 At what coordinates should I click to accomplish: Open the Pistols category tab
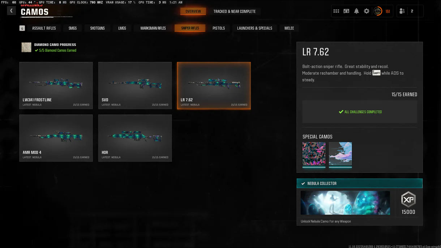pos(219,28)
